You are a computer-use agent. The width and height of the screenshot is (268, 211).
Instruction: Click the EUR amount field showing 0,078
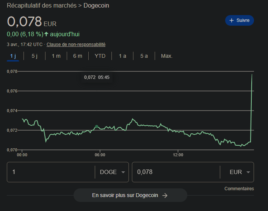point(174,172)
